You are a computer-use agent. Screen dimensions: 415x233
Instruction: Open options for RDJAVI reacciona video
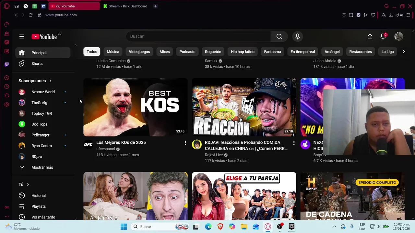pos(294,143)
